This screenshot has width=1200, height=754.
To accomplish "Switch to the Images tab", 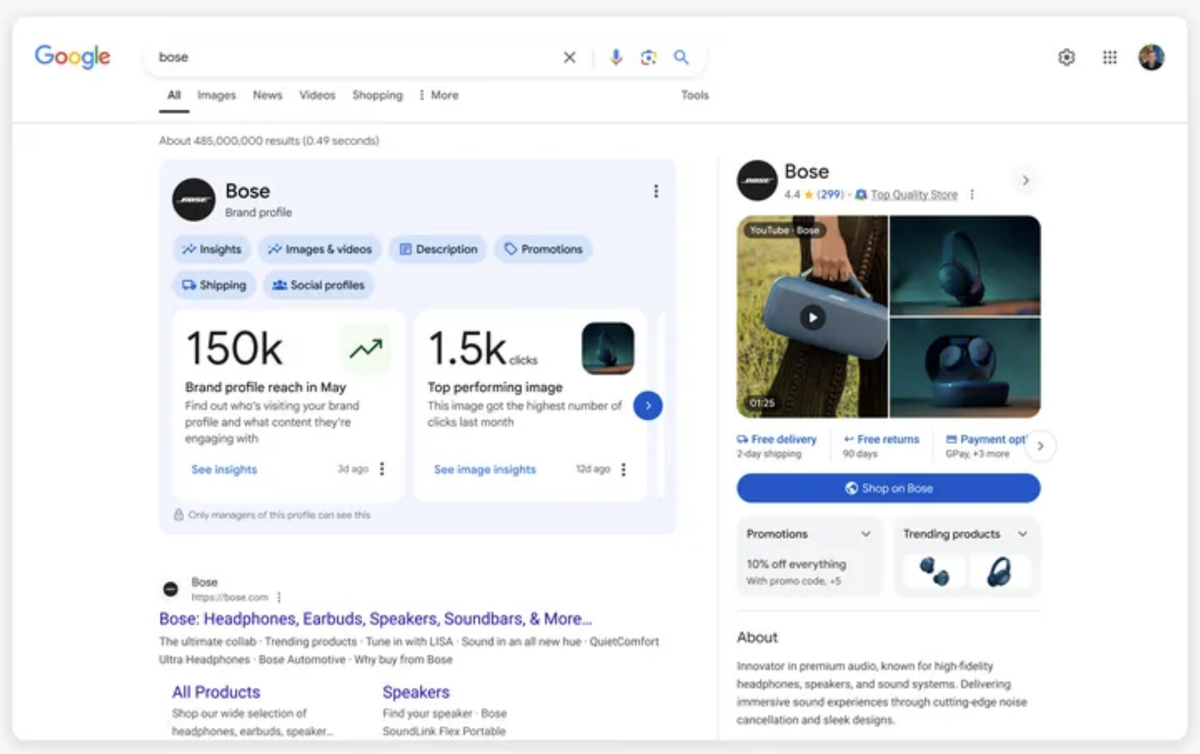I will coord(216,95).
